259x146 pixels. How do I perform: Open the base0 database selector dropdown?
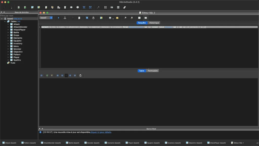tap(46, 18)
